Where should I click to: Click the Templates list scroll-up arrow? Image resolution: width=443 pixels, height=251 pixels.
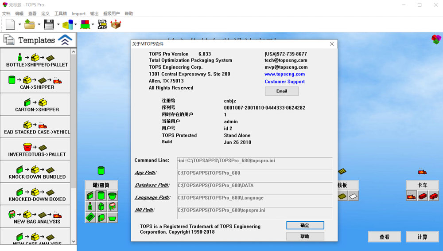[74, 52]
